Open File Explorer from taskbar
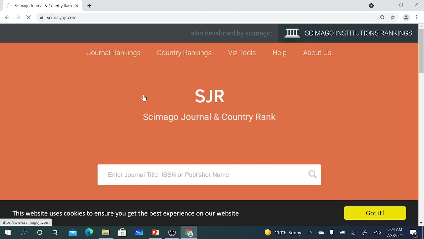 click(x=106, y=233)
